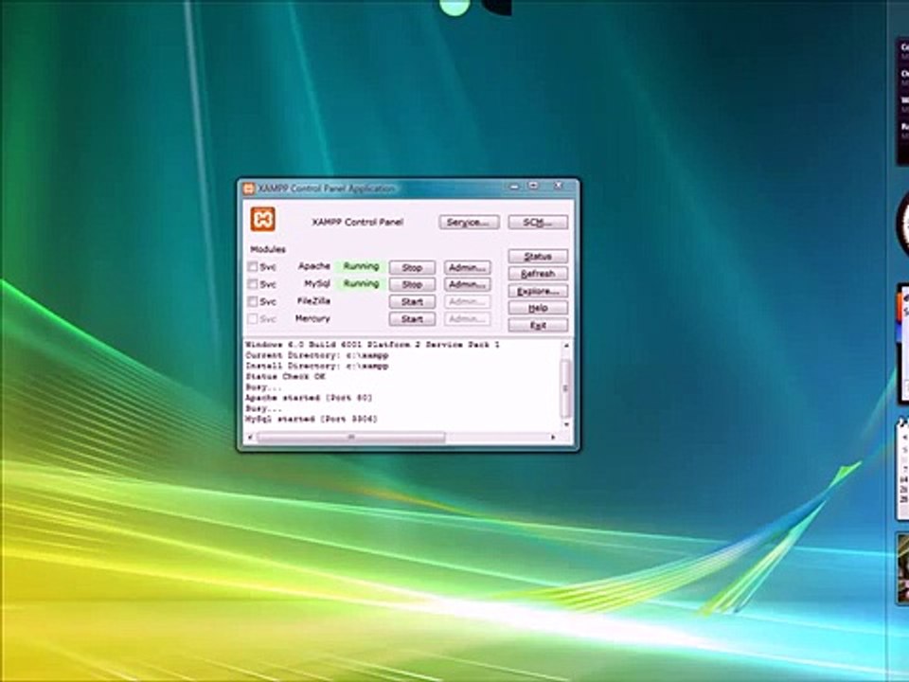Start the Mercury module
The height and width of the screenshot is (682, 909).
tap(412, 319)
